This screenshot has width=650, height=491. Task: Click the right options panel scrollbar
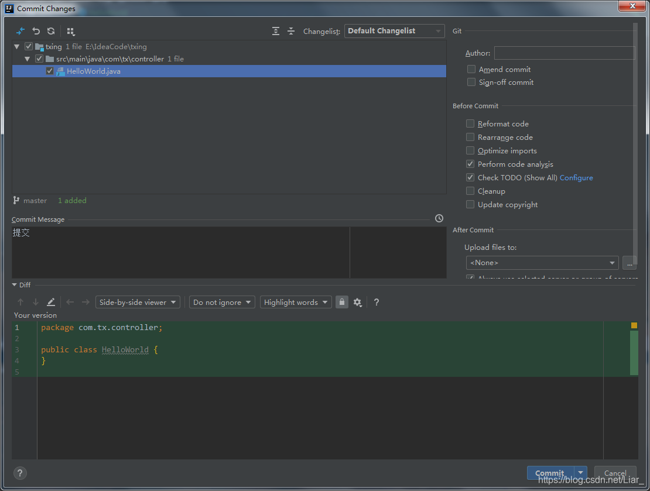coord(635,143)
